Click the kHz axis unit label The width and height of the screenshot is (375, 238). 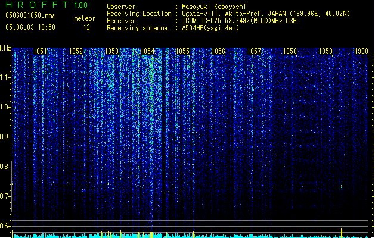[5, 48]
